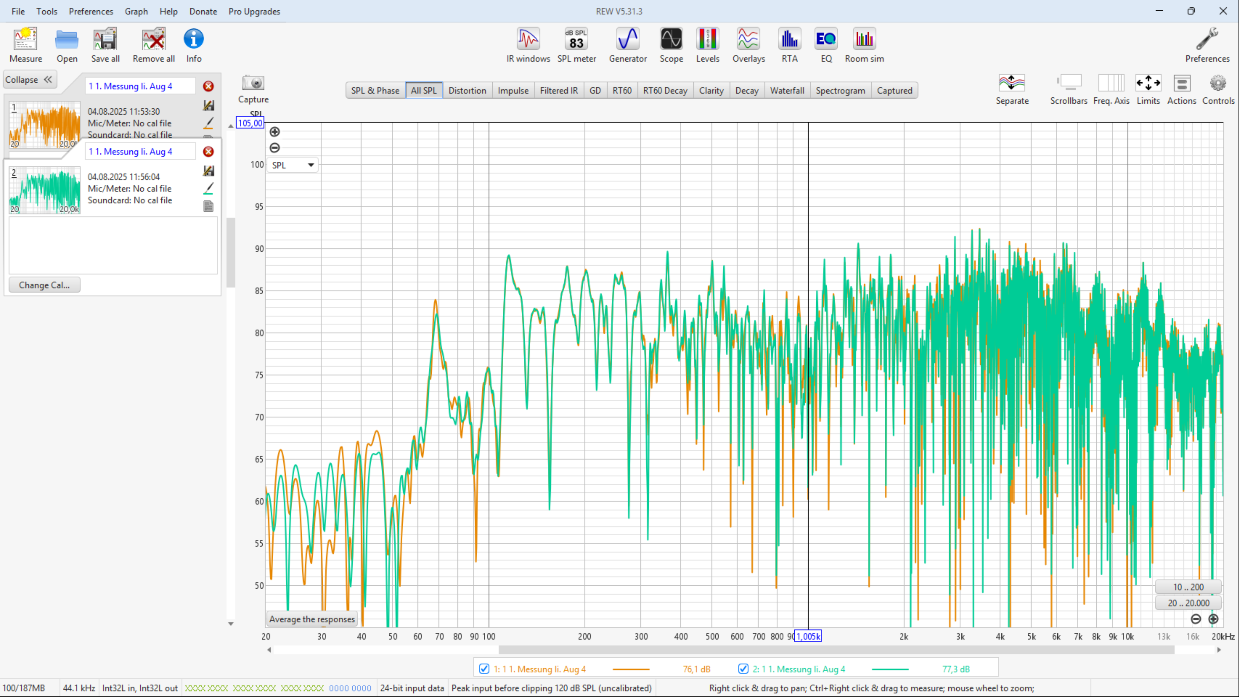The width and height of the screenshot is (1239, 697).
Task: Open the Info window
Action: pos(194,45)
